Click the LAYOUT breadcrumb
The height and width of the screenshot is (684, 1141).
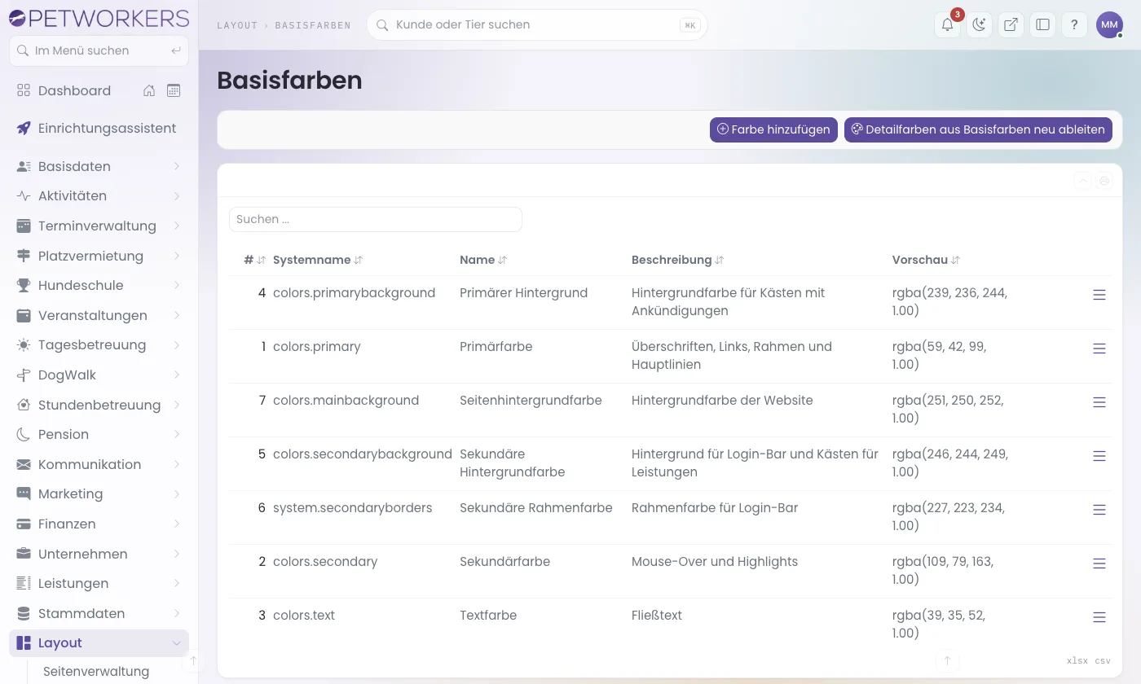(x=237, y=25)
